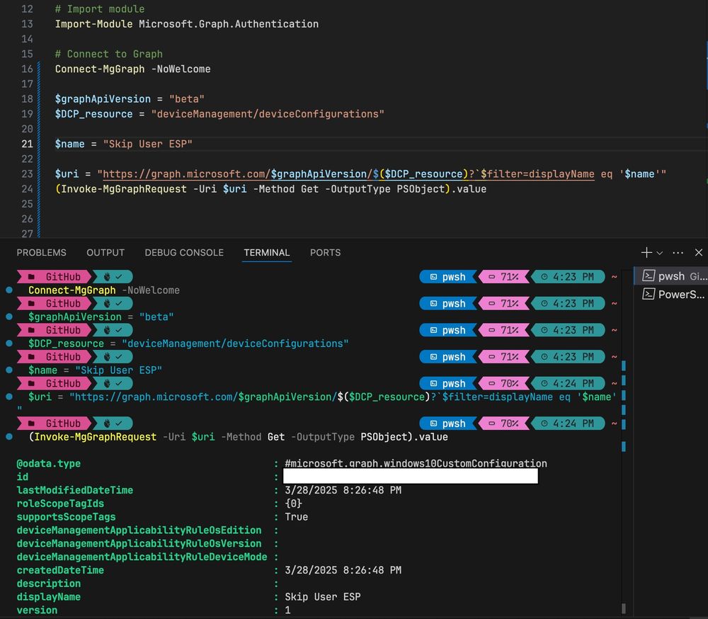Click editor line number 13

27,24
